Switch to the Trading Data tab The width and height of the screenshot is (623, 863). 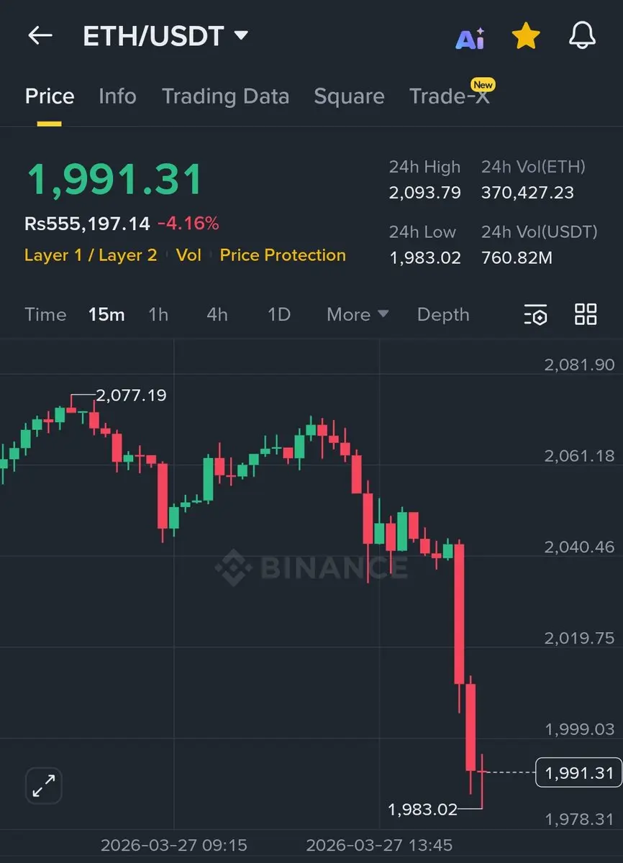tap(225, 96)
